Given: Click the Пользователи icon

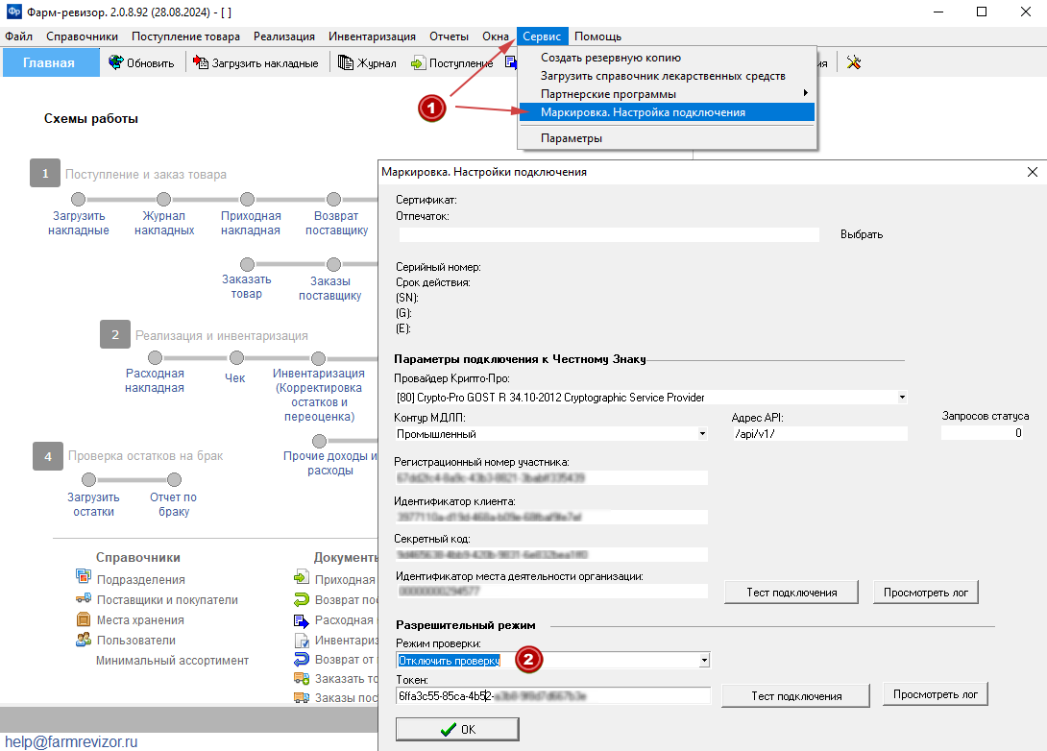Looking at the screenshot, I should click(84, 640).
